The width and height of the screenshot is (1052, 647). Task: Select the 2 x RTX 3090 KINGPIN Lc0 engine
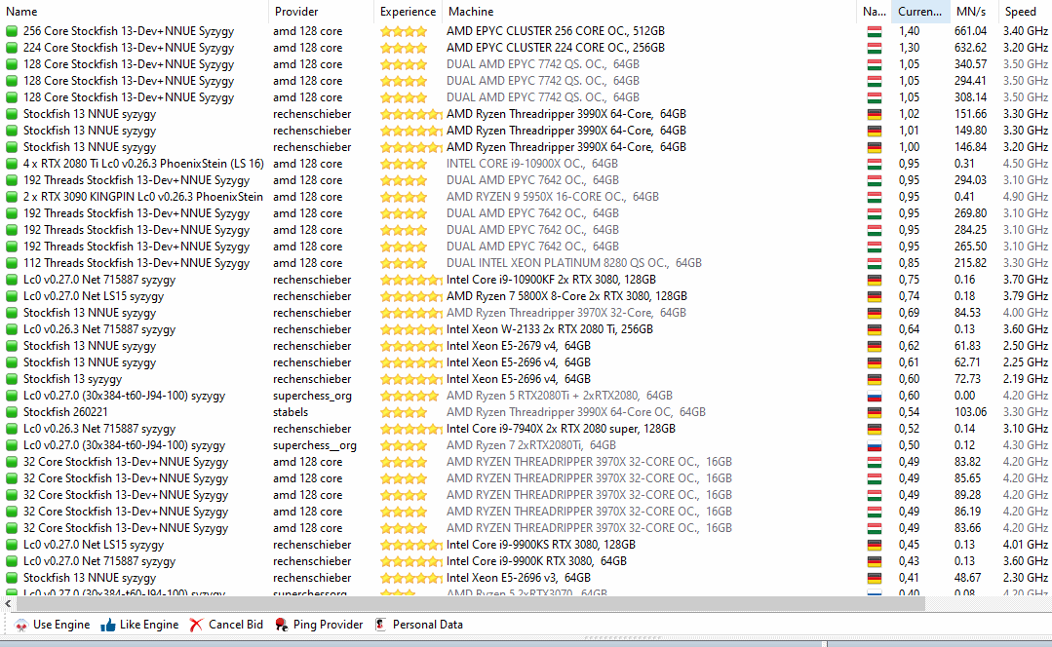[x=143, y=197]
